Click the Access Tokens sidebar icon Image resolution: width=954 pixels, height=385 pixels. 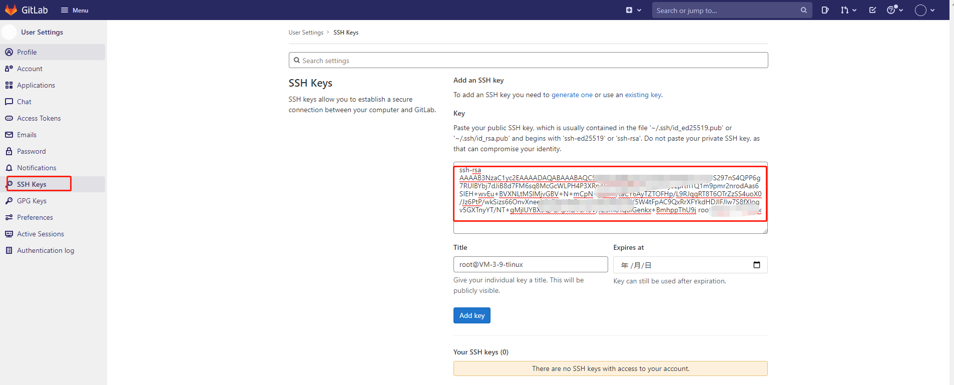click(9, 118)
